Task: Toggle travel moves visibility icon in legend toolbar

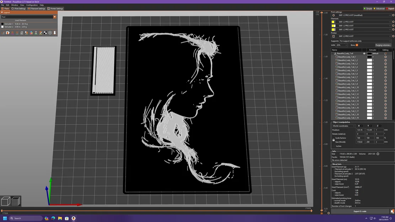Action: point(3,33)
